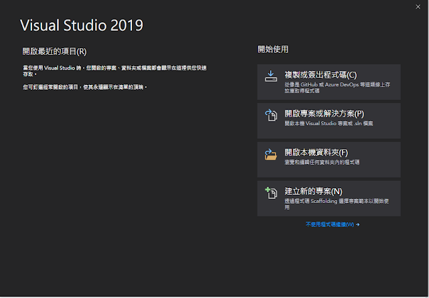Select 開啟專案或解決方案(P) card title
This screenshot has width=429, height=298.
point(324,113)
